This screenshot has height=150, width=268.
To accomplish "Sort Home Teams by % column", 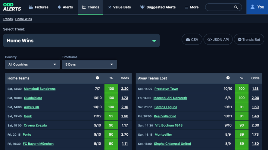I will (111, 78).
